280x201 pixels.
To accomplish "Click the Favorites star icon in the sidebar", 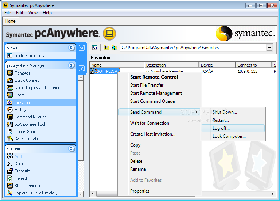I will (x=10, y=102).
